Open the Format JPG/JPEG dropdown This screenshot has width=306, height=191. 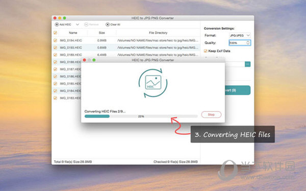point(240,35)
